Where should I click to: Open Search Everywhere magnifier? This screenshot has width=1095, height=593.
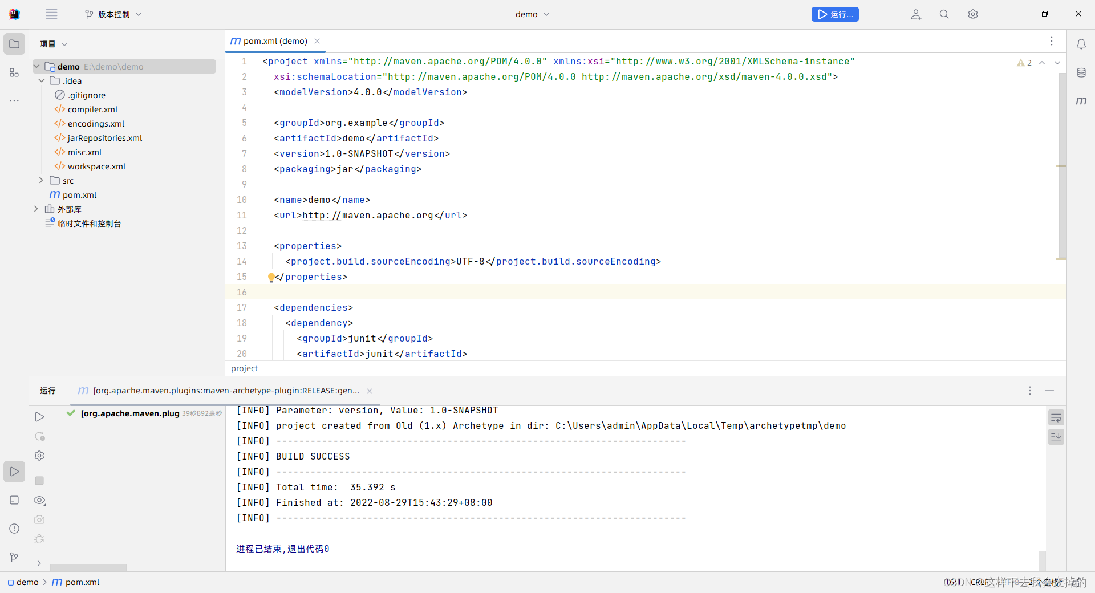point(944,14)
